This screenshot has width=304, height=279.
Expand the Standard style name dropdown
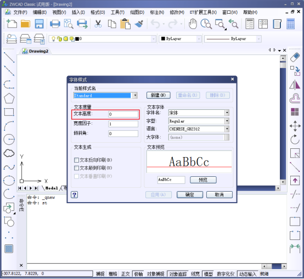135,96
